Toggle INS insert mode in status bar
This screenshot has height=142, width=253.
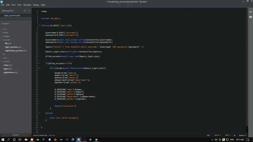[x=208, y=135]
